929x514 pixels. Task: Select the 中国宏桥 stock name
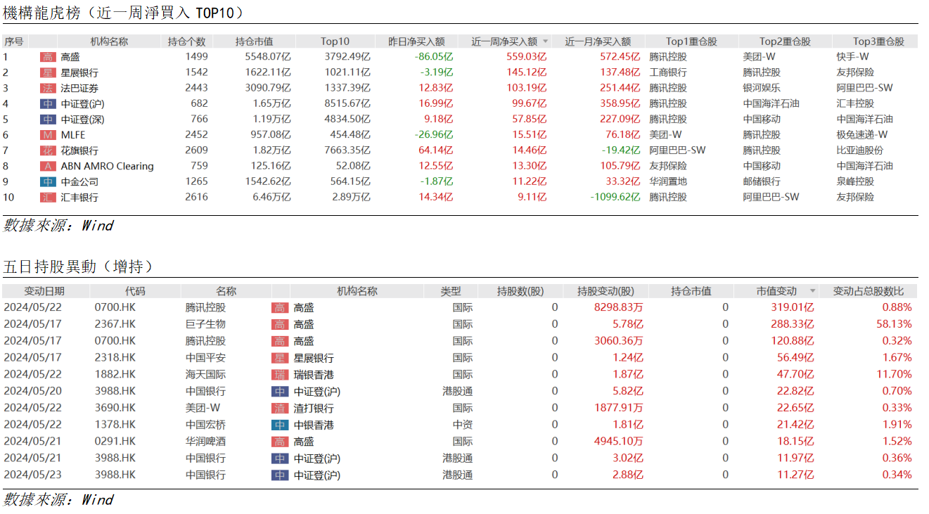point(205,425)
